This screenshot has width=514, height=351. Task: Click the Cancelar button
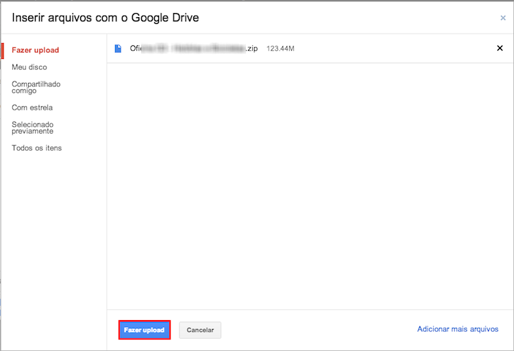200,330
